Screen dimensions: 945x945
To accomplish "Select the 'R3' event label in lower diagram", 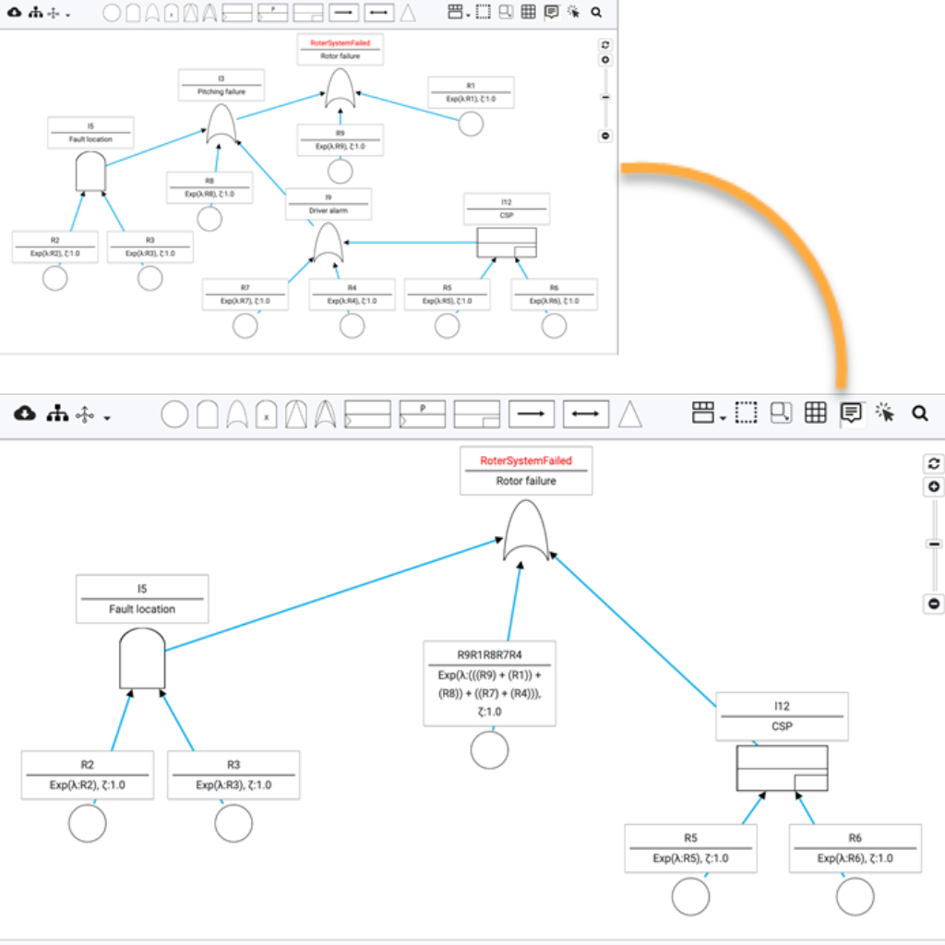I will (x=233, y=775).
